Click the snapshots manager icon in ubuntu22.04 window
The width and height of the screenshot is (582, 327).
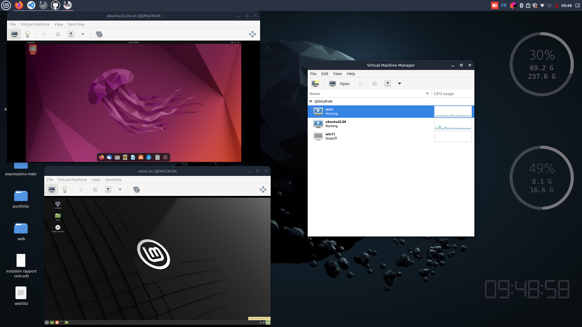[99, 34]
